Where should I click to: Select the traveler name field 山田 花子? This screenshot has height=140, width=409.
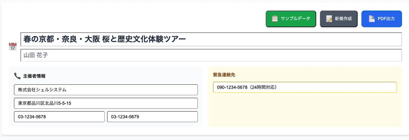tap(211, 55)
